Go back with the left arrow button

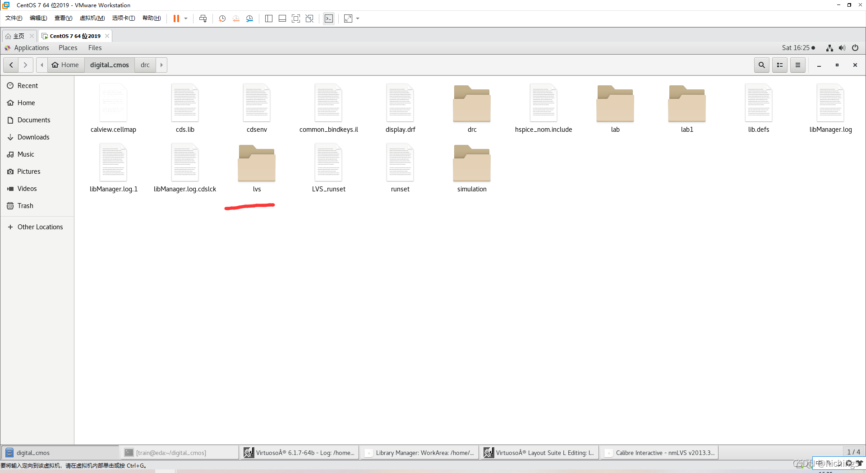(x=11, y=65)
